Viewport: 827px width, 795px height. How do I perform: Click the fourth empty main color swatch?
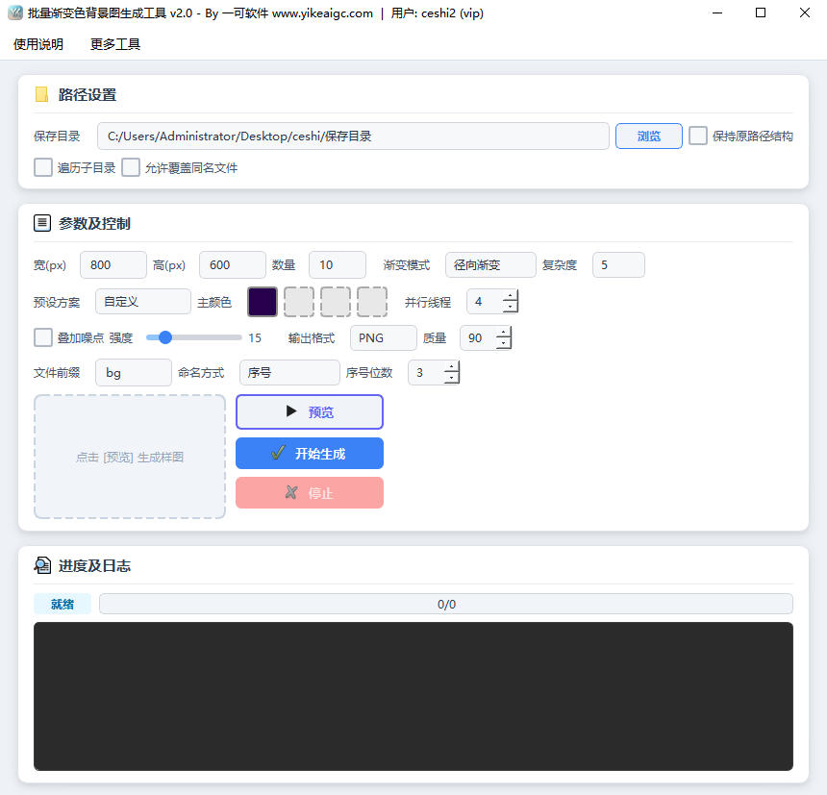(372, 302)
